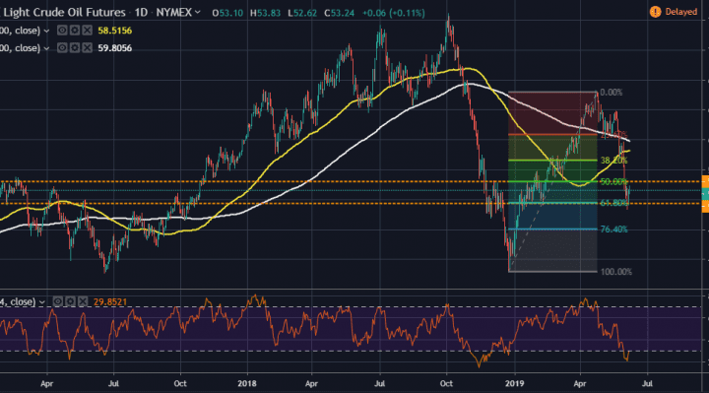Click the 2019 marker on time axis

click(x=515, y=383)
